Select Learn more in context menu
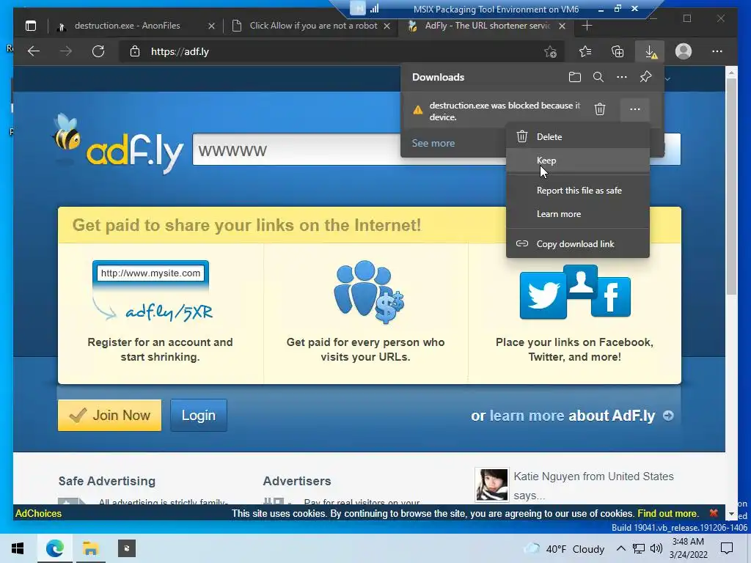Image resolution: width=751 pixels, height=563 pixels. click(578, 214)
